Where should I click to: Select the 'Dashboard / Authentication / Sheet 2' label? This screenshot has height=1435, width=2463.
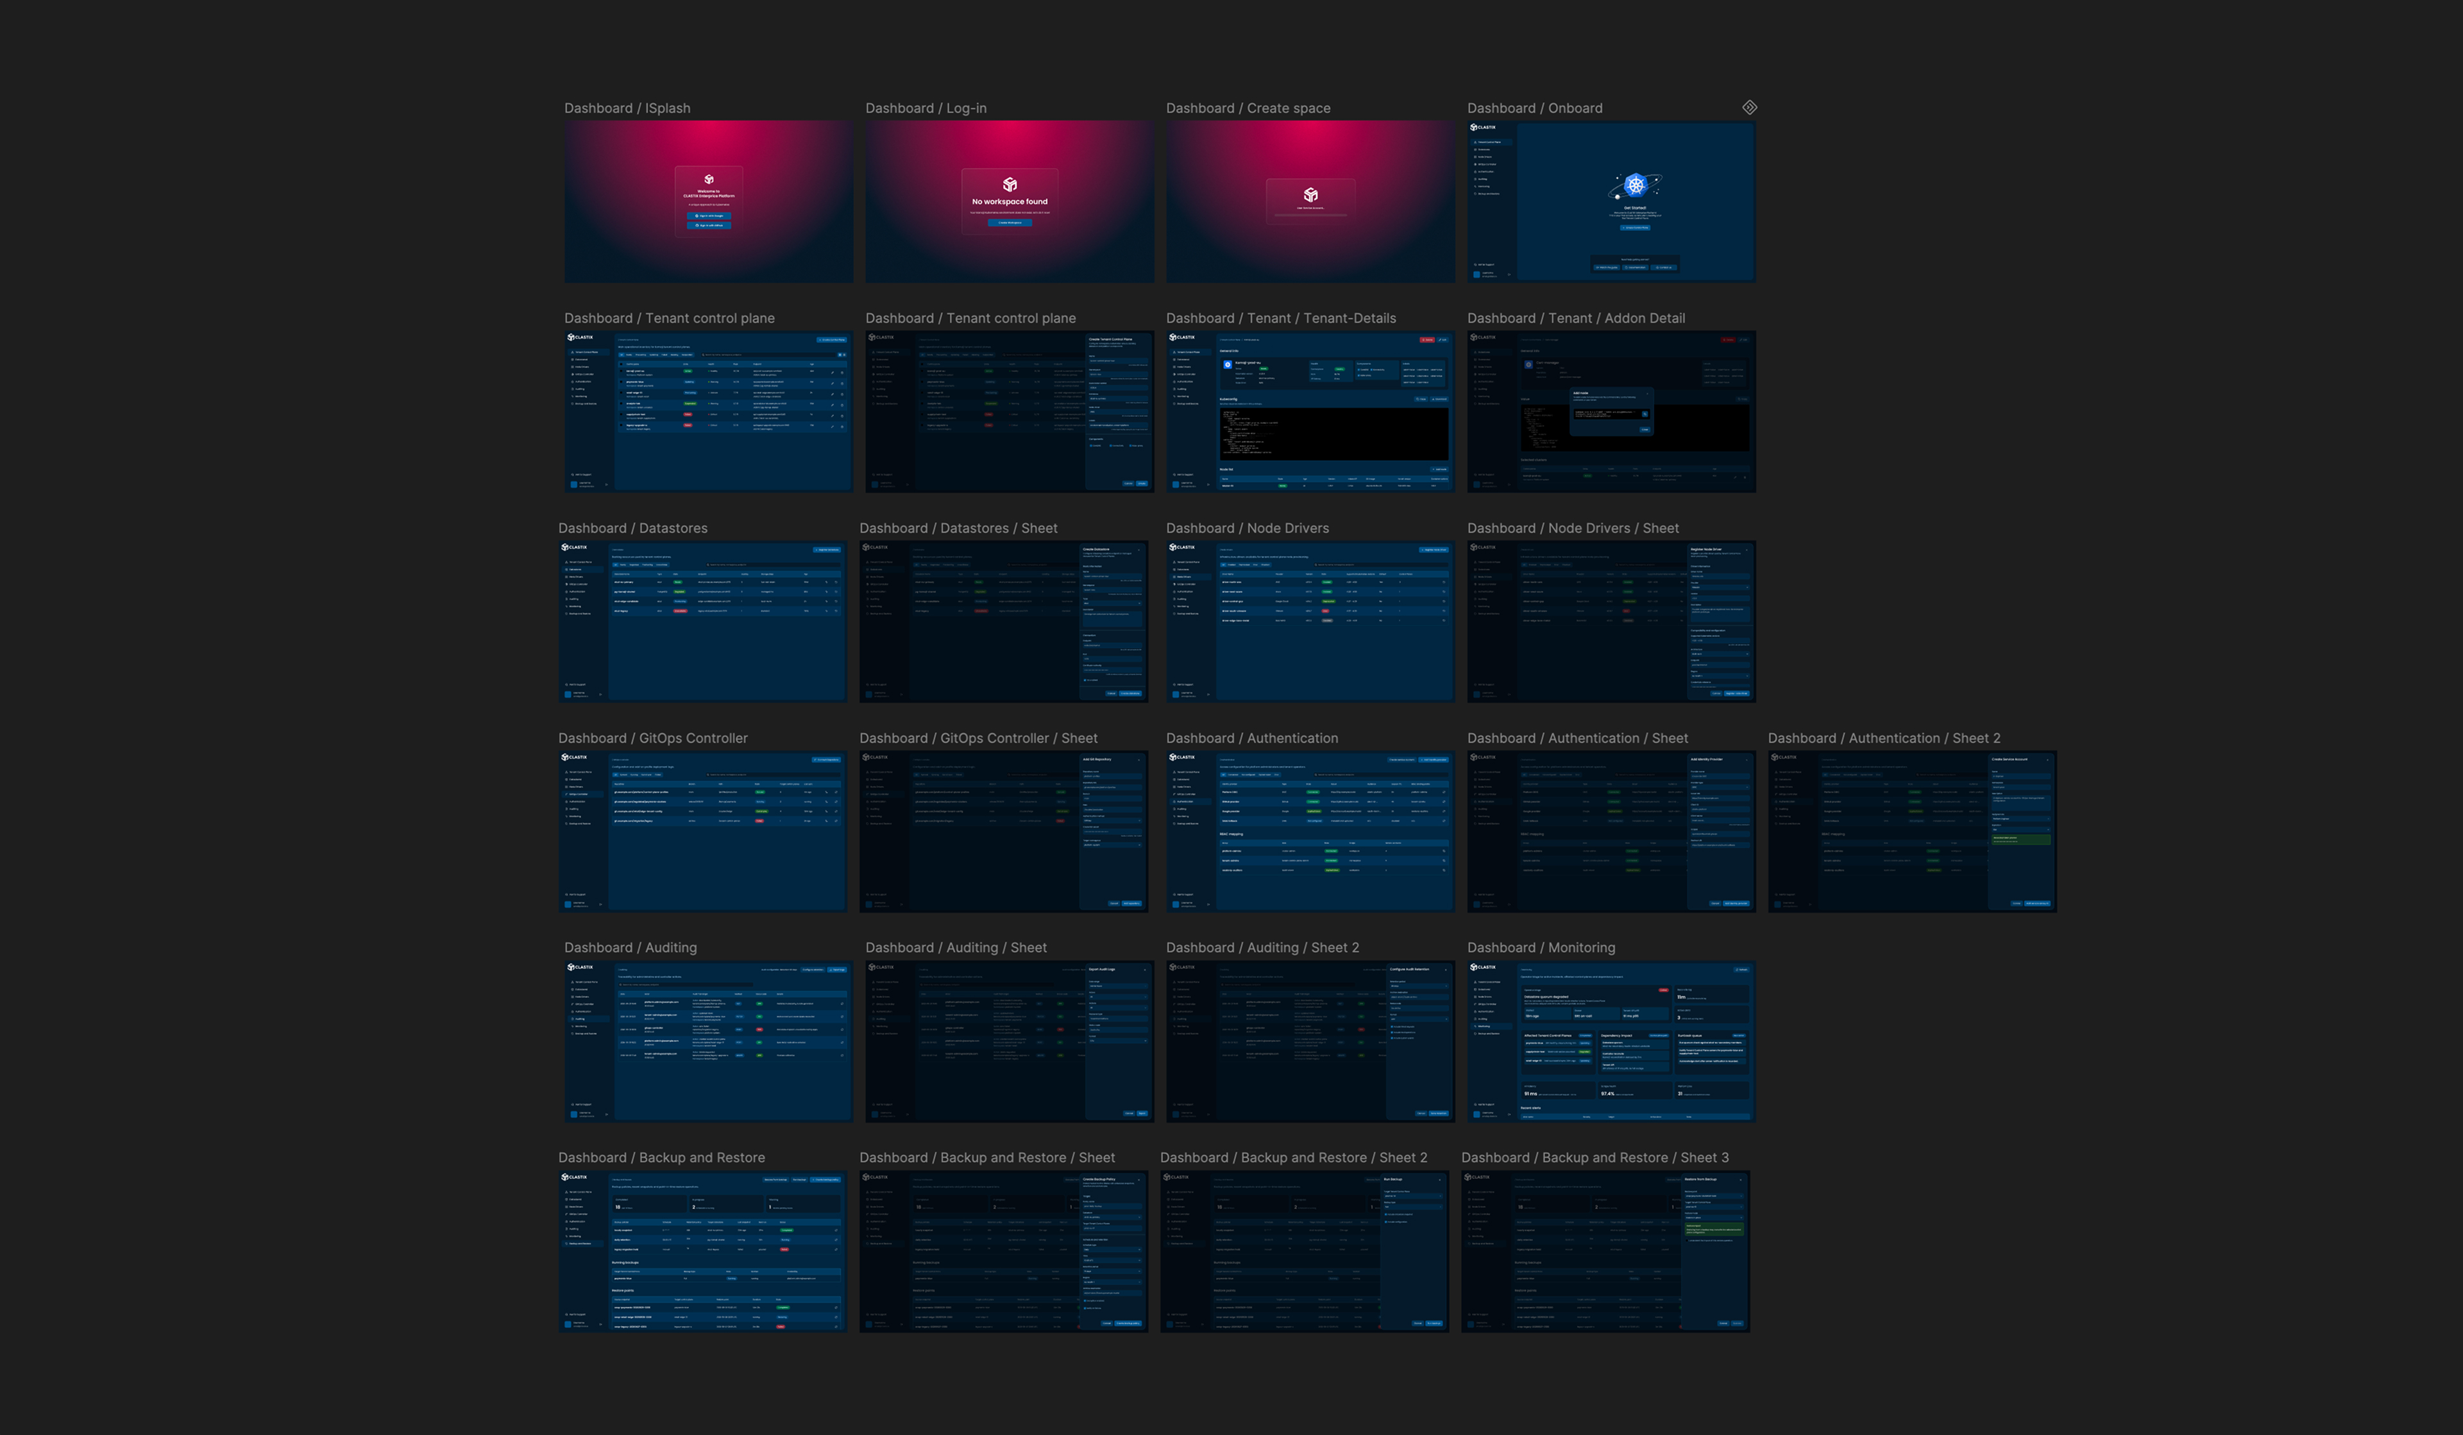click(x=1883, y=739)
